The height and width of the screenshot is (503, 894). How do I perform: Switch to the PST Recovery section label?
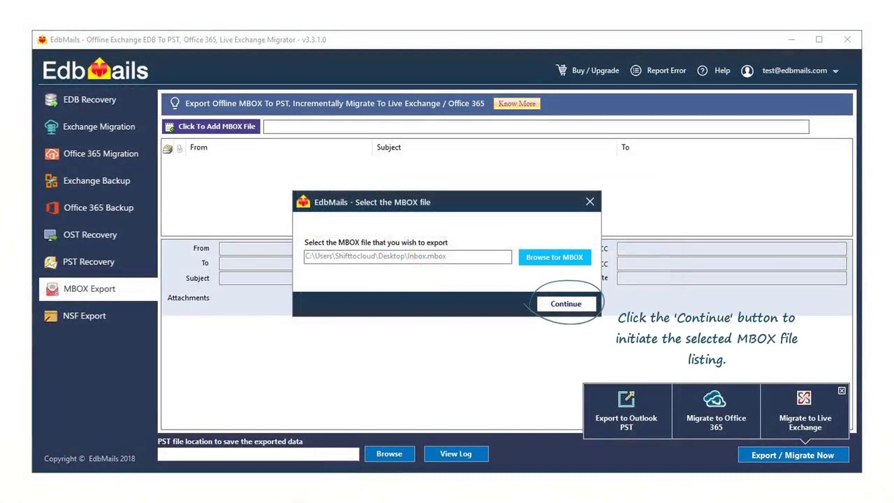point(89,262)
